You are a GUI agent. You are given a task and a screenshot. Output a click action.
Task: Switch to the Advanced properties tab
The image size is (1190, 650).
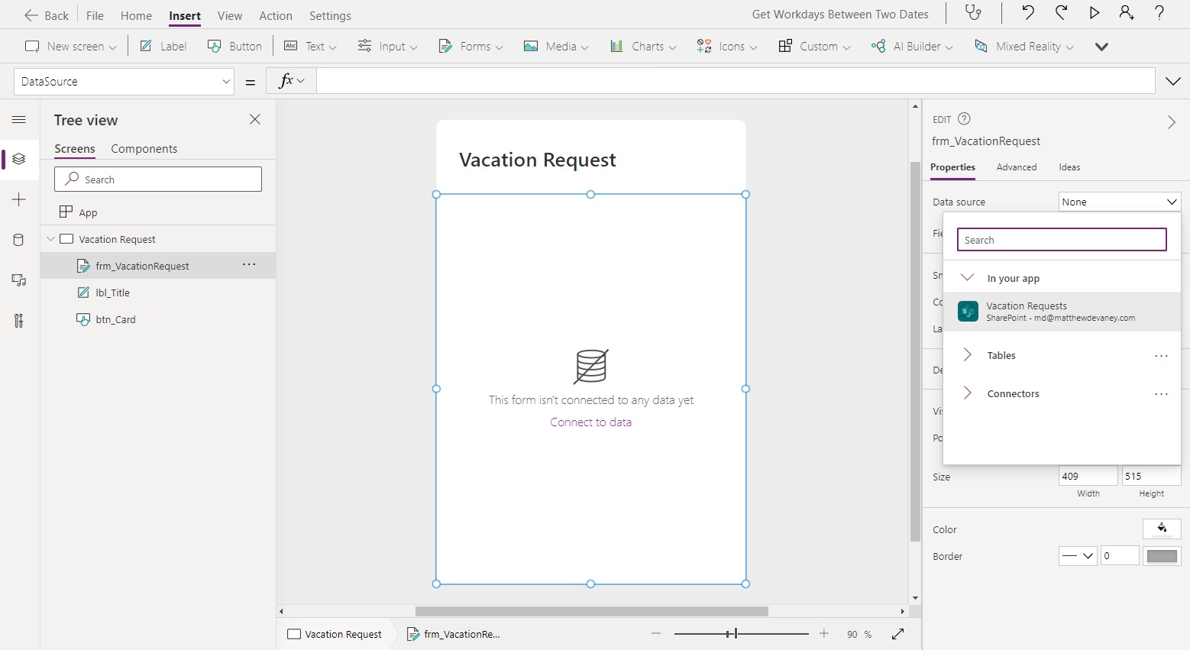coord(1017,167)
